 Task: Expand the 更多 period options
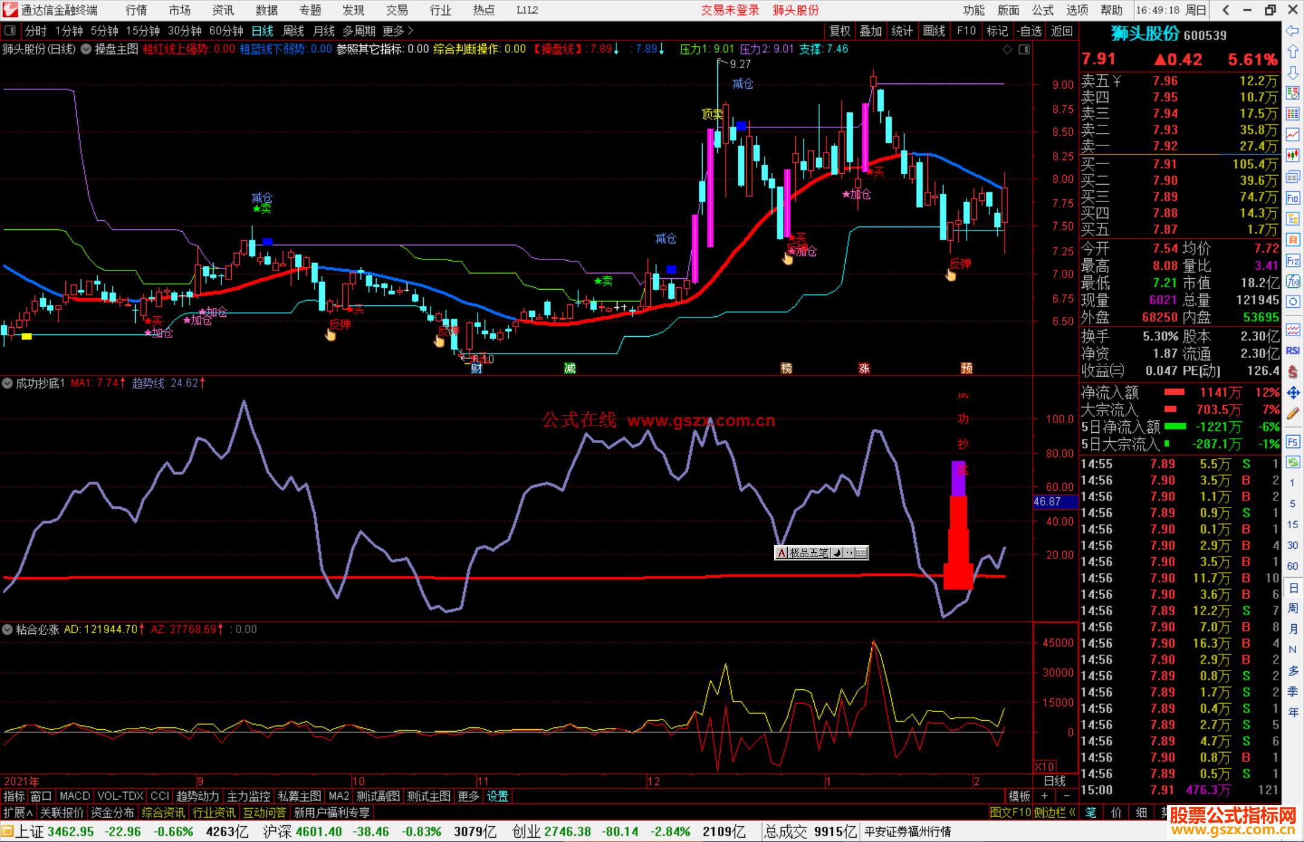398,31
